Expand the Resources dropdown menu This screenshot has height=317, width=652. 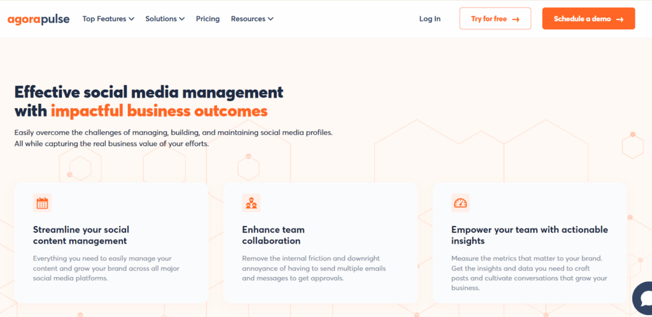tap(252, 18)
